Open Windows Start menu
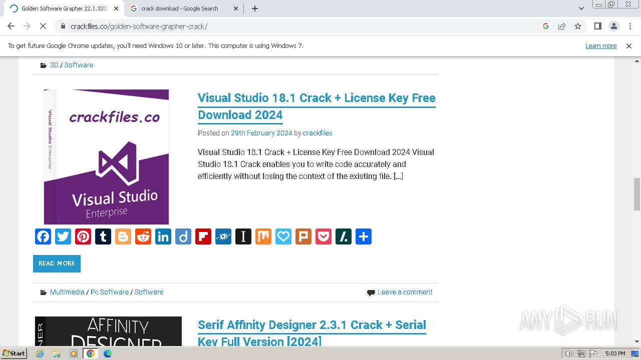641x360 pixels. point(14,353)
